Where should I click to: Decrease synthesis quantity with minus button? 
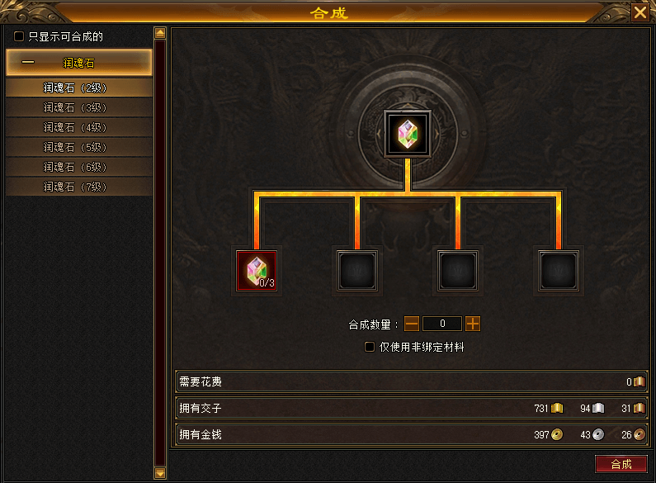click(x=412, y=324)
